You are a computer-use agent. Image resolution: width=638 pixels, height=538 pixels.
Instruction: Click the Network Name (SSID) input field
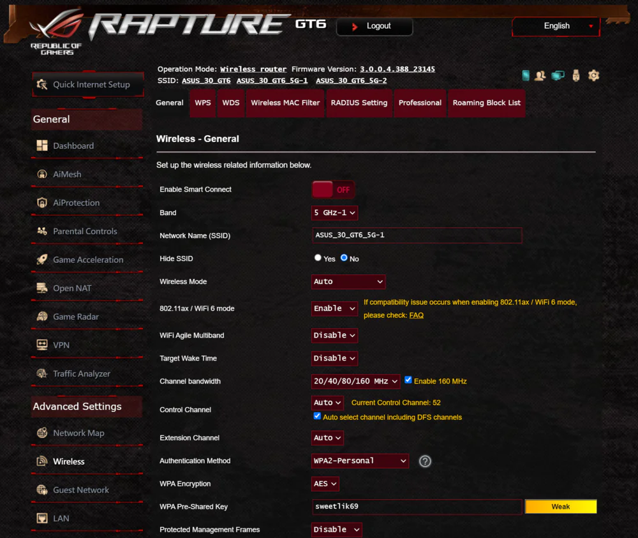[417, 235]
